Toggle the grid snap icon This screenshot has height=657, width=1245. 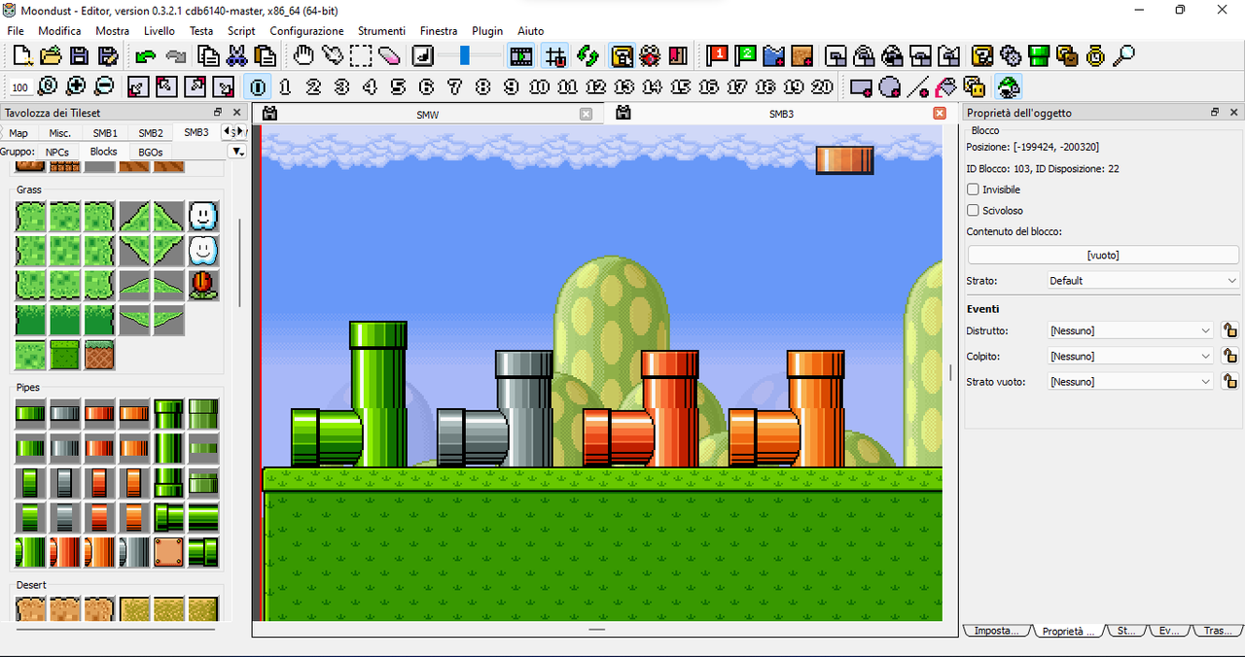pos(555,56)
